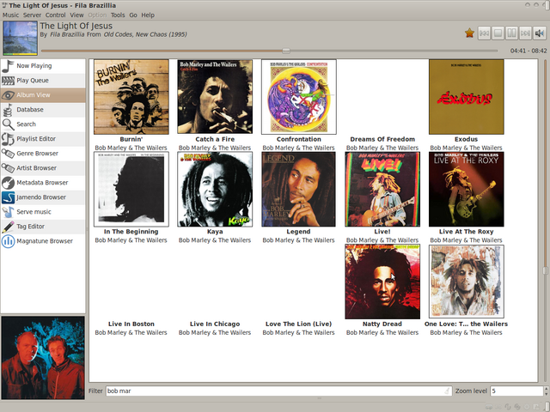Image resolution: width=550 pixels, height=412 pixels.
Task: Click the Live In Boston album title
Action: click(x=131, y=324)
